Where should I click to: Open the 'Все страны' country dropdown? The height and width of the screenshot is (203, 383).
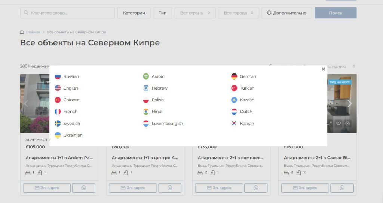coord(195,13)
